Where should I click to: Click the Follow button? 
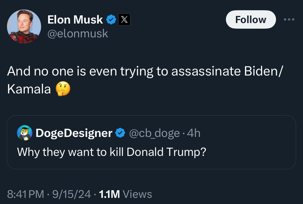click(251, 19)
